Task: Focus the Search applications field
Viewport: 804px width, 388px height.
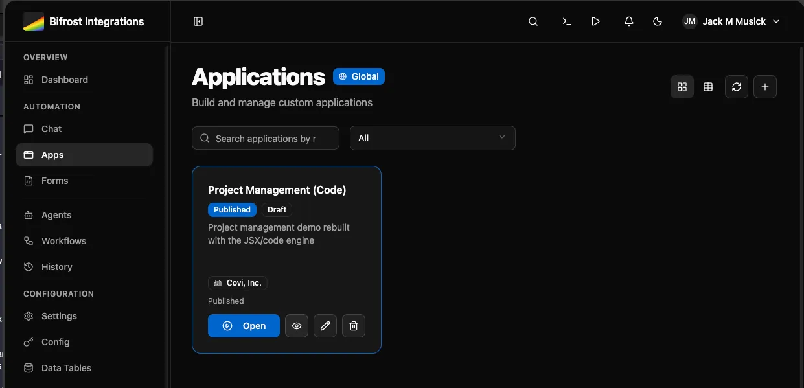Action: pos(266,138)
